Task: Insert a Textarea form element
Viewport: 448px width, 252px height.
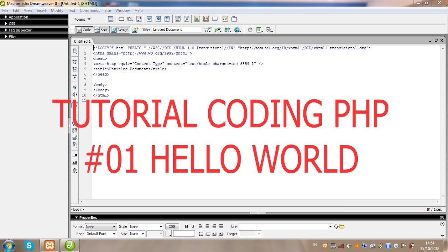Action: (139, 19)
